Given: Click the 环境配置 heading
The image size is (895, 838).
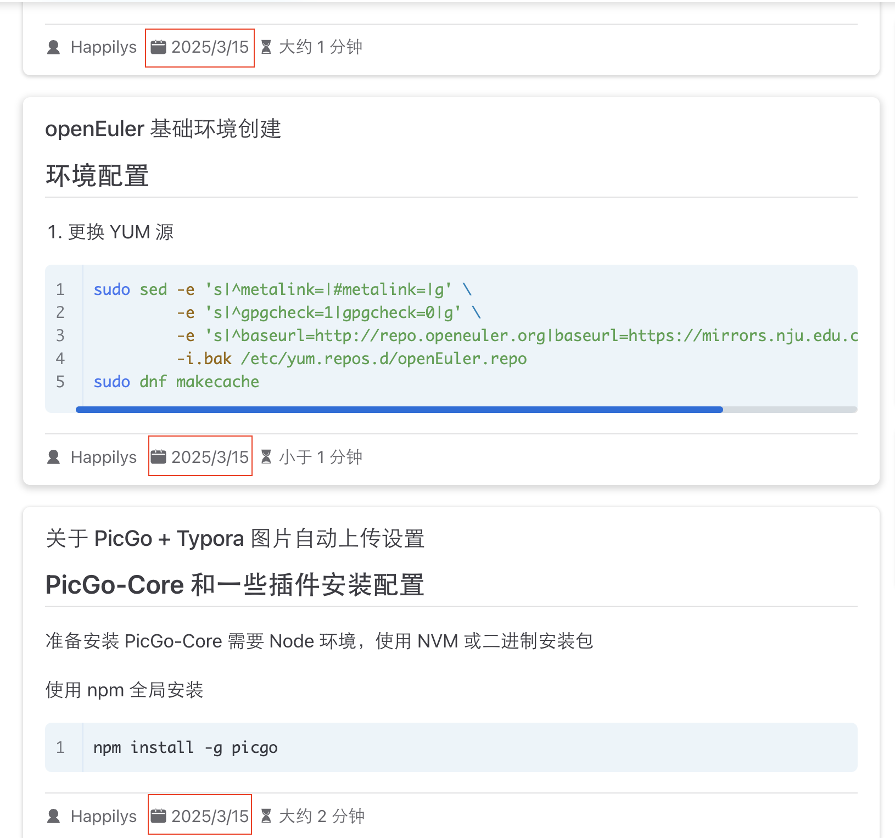Looking at the screenshot, I should tap(97, 176).
